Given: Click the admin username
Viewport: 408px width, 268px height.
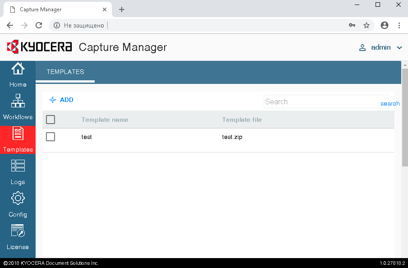Looking at the screenshot, I should 380,47.
